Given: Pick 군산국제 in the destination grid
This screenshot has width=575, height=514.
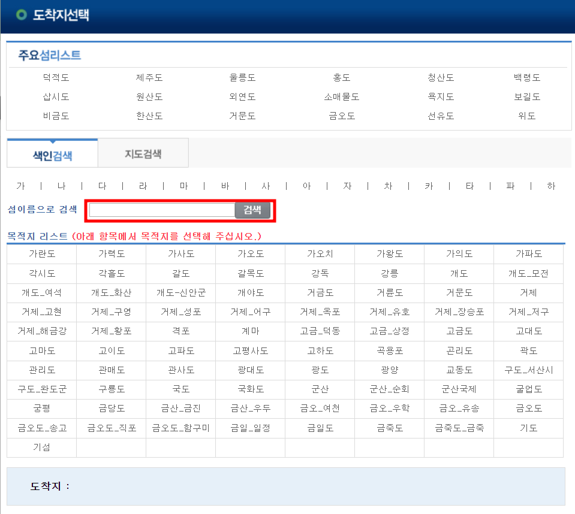Looking at the screenshot, I should [x=459, y=389].
